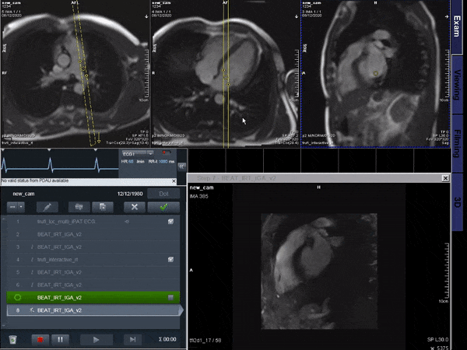Image resolution: width=467 pixels, height=350 pixels.
Task: Click the red Stop scan button
Action: tap(38, 339)
